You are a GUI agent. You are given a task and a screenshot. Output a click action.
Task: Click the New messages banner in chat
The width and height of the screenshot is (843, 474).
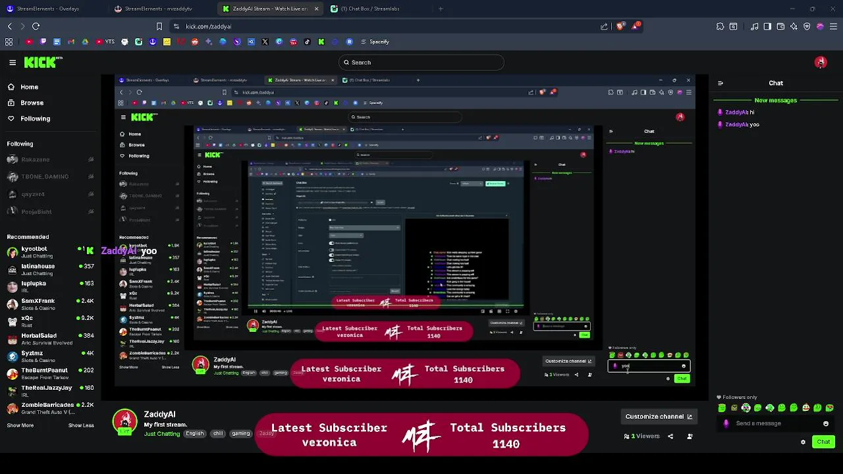point(776,101)
